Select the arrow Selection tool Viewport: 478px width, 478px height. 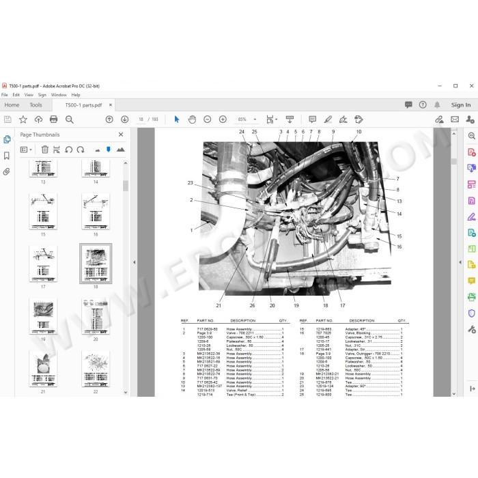(x=176, y=119)
